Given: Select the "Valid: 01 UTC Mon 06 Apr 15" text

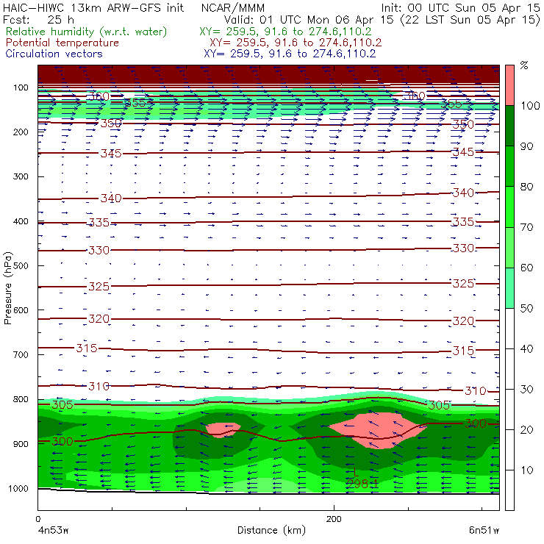Looking at the screenshot, I should click(309, 19).
